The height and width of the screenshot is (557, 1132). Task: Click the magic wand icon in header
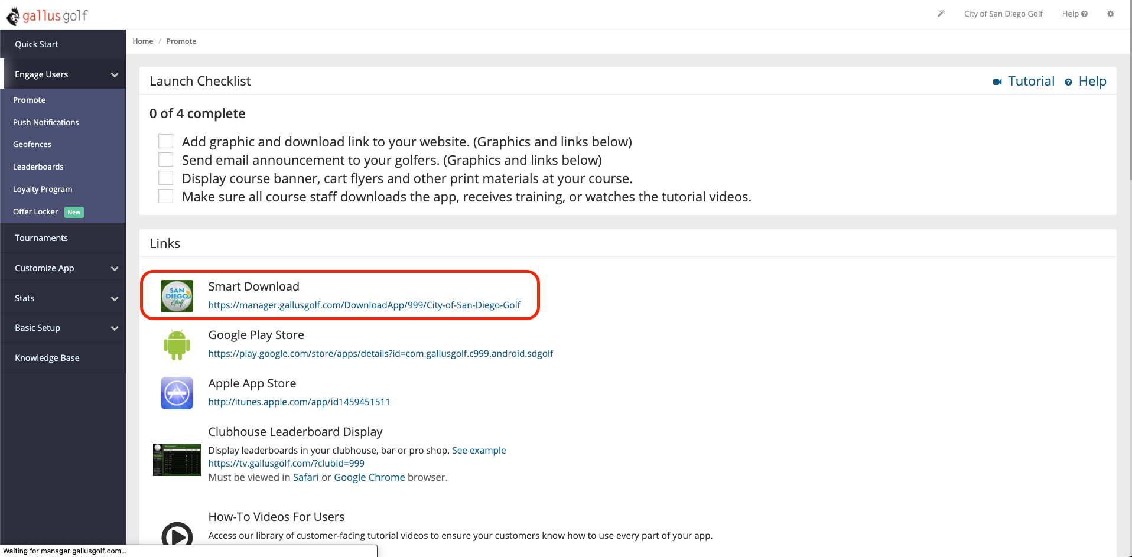pyautogui.click(x=941, y=14)
